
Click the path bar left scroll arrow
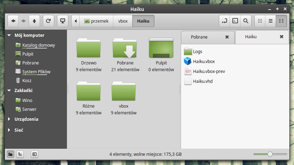tap(75, 21)
